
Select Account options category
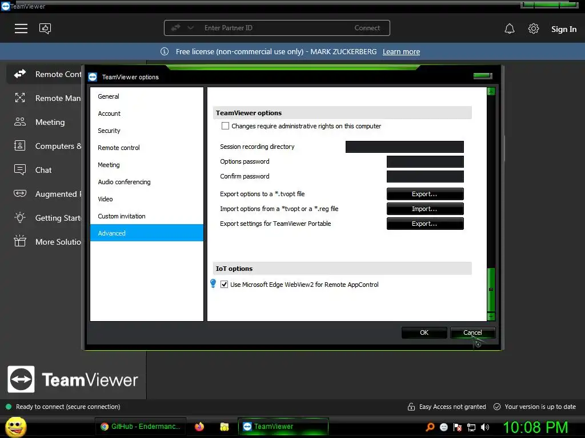pos(147,113)
